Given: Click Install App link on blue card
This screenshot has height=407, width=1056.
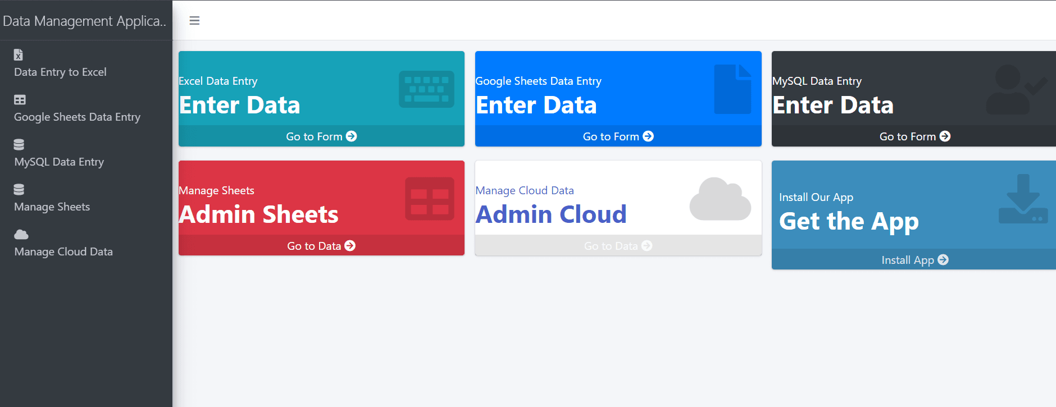Looking at the screenshot, I should click(x=914, y=260).
